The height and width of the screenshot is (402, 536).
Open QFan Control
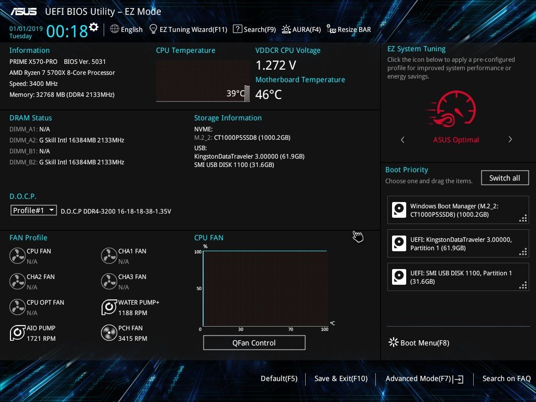point(254,343)
